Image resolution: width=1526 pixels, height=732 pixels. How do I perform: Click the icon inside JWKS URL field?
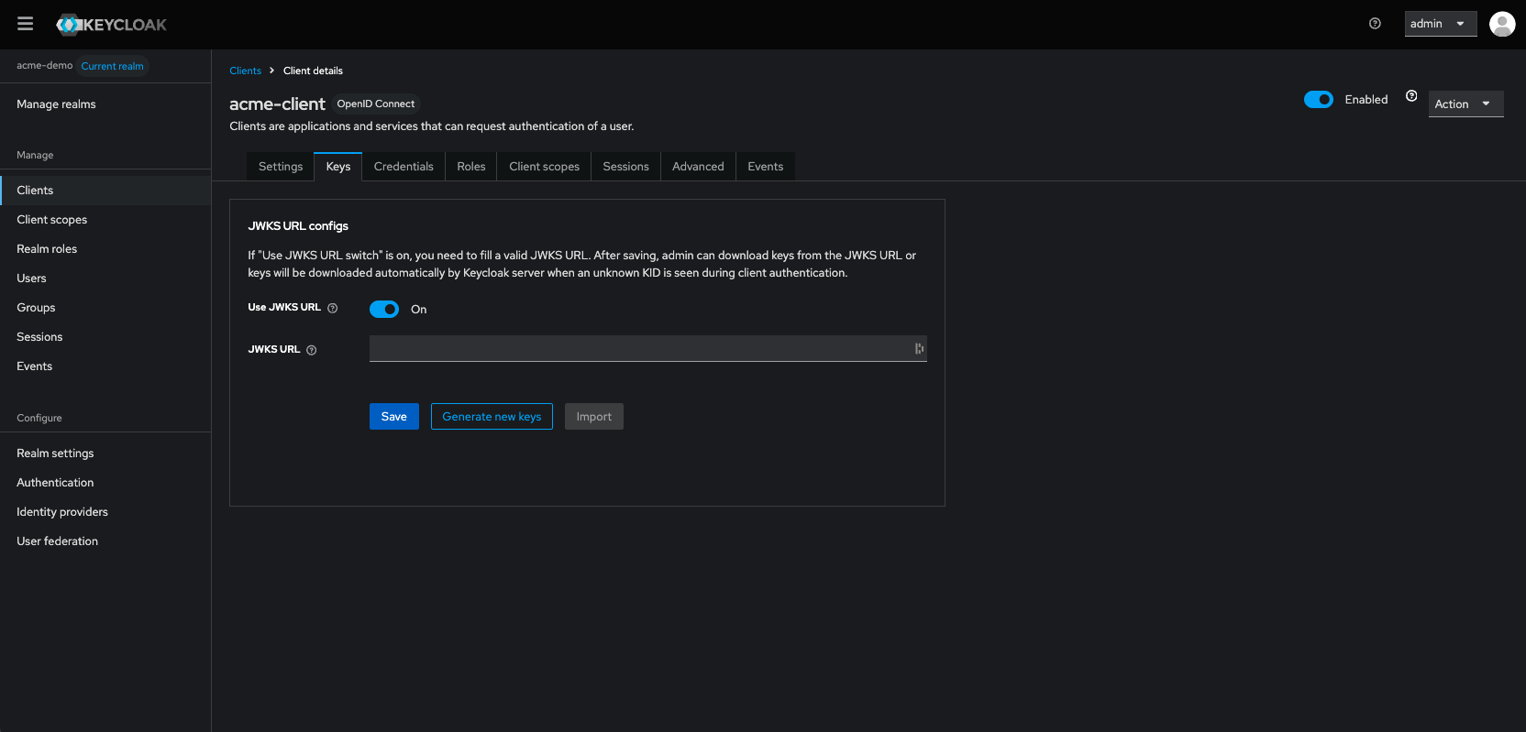[x=919, y=348]
